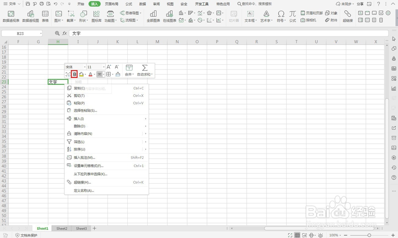This screenshot has height=238, width=398.
Task: Open the Name Box dropdown showing H23
Action: click(41, 33)
